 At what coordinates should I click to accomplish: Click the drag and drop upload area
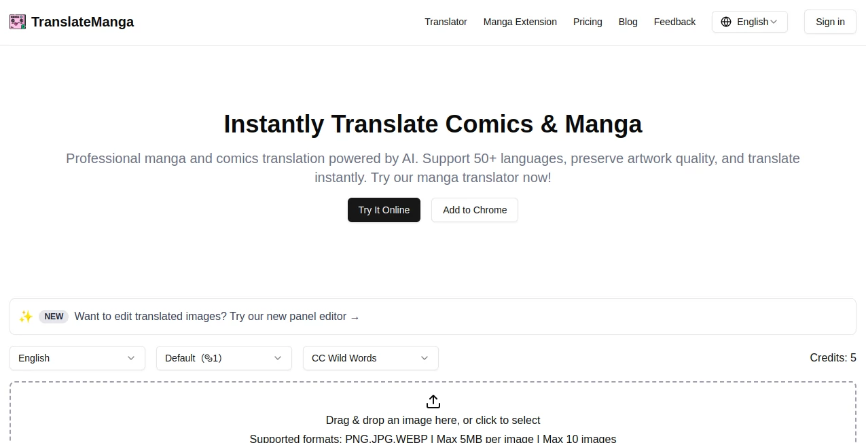(x=433, y=414)
